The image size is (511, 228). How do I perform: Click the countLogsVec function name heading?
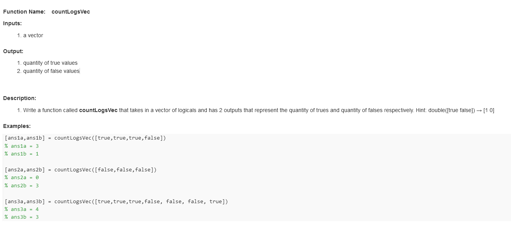[x=71, y=12]
